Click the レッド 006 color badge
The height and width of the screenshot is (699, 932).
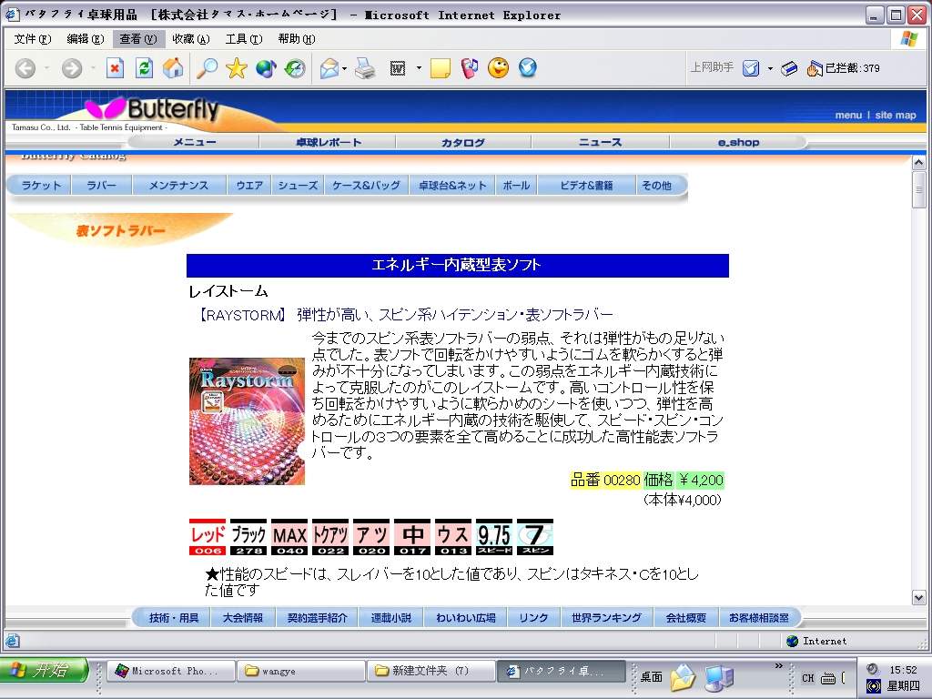tap(208, 537)
